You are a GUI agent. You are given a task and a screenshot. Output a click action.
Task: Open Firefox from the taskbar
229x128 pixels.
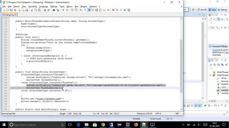coord(136,125)
